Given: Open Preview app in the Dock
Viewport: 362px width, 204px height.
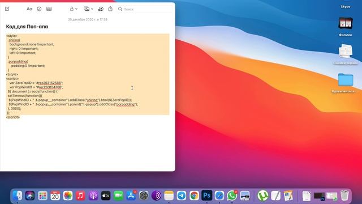Looking at the screenshot, I should 245,195.
